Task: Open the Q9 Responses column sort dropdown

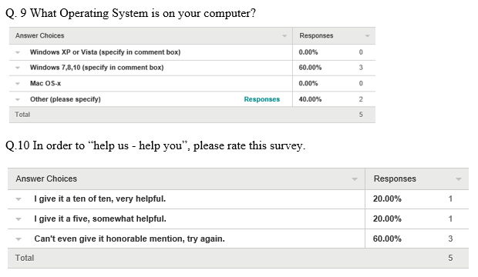Action: coord(367,36)
